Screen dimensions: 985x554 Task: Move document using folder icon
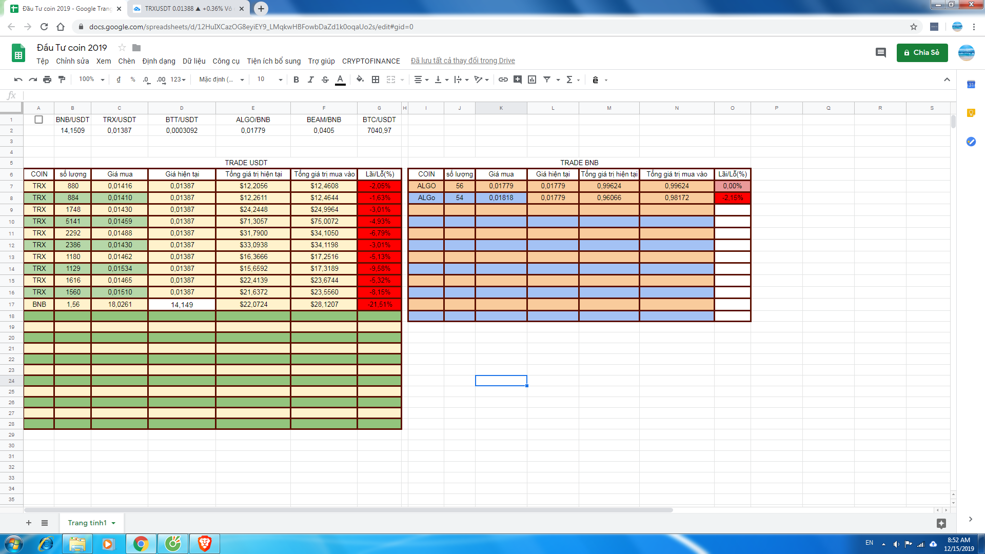[136, 48]
